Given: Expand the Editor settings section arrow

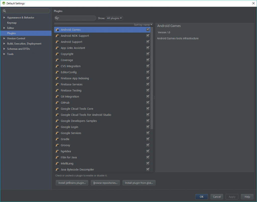Looking at the screenshot, I should click(x=4, y=28).
